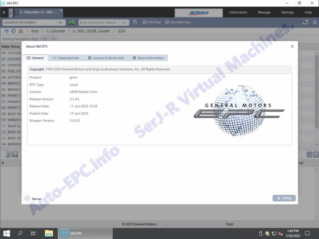This screenshot has width=319, height=239.
Task: Open the gmio breadcrumb link
Action: click(x=35, y=31)
